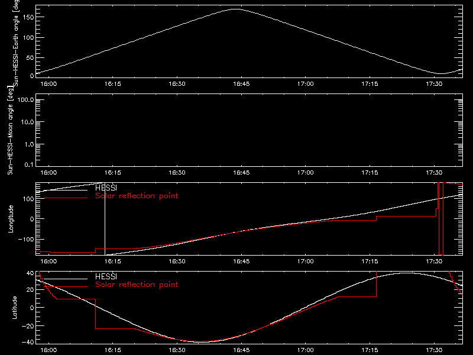Viewport: 473px width, 355px height.
Task: Click 17:30 tick of Latitude plot
Action: pos(434,350)
